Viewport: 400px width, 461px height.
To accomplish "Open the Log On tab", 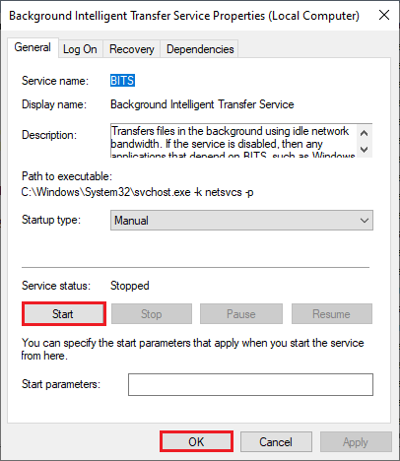I will coord(80,49).
